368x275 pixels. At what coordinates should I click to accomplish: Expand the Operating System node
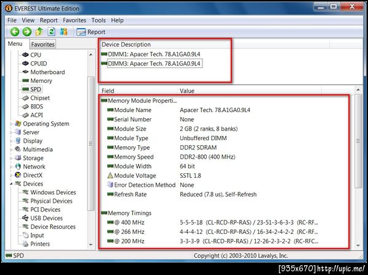(11, 124)
